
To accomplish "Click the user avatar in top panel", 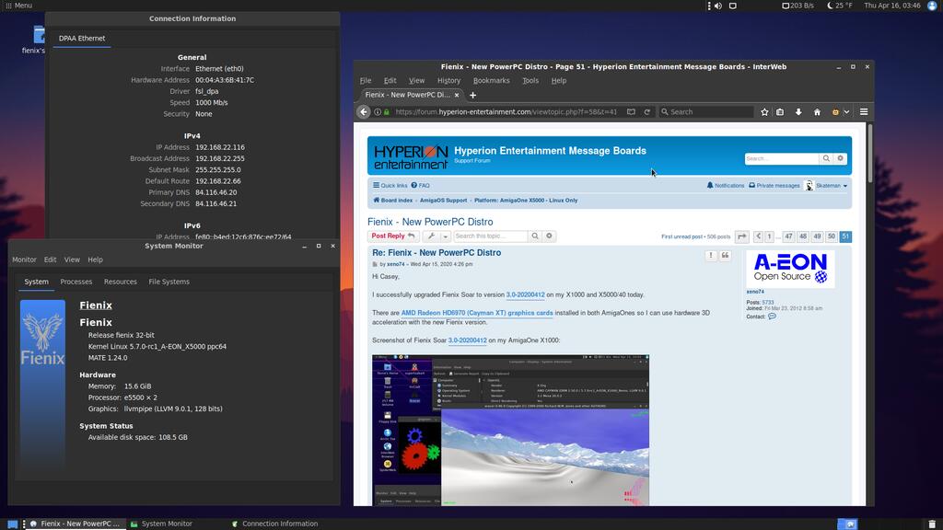I will click(x=932, y=6).
